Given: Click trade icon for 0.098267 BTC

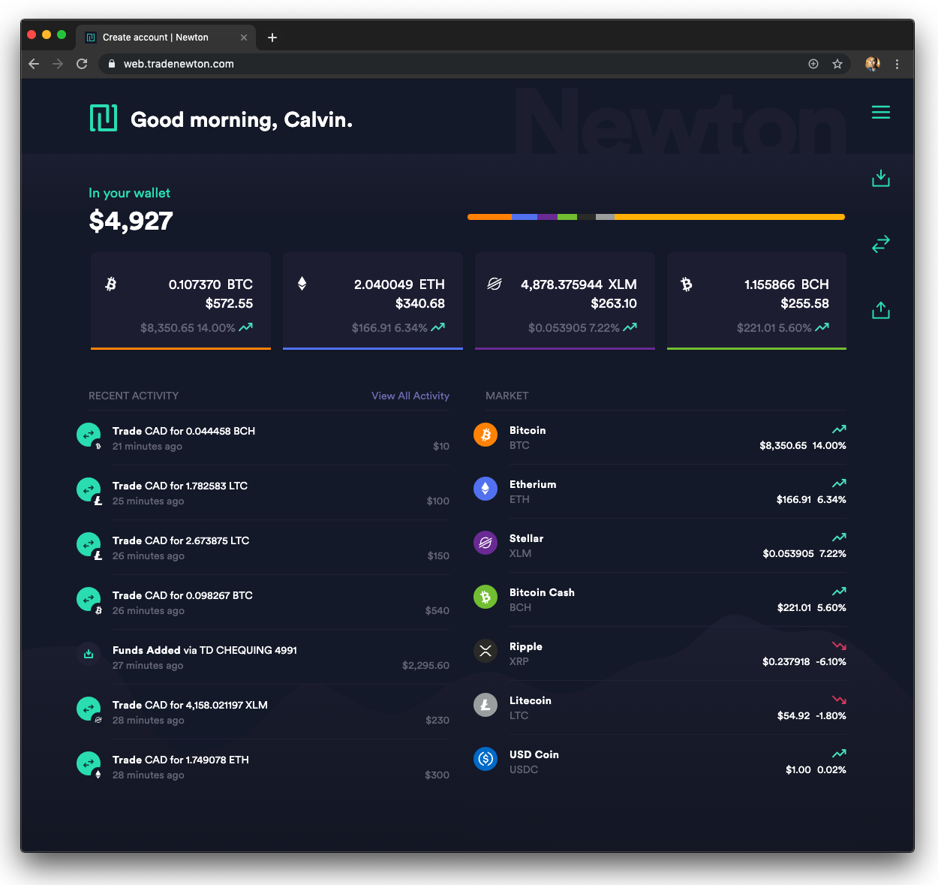Looking at the screenshot, I should [x=89, y=599].
